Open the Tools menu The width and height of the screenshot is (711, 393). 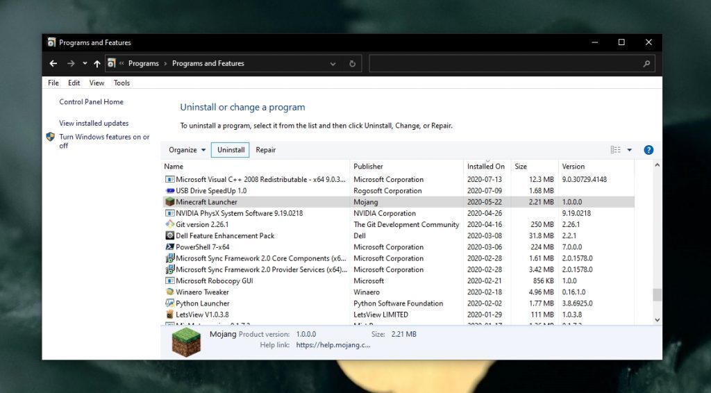click(122, 83)
